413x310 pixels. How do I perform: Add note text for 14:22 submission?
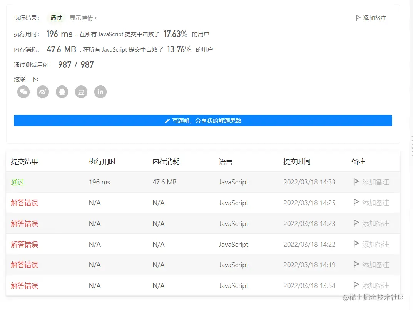(x=376, y=245)
